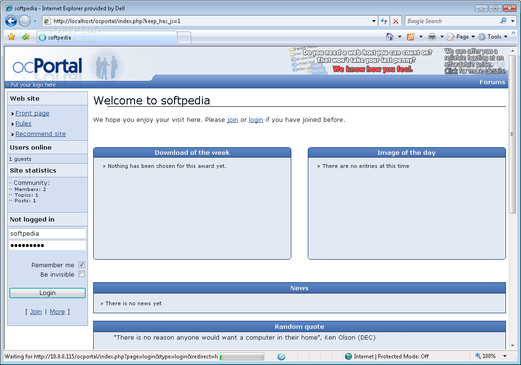Click the join link in welcome text

point(232,119)
